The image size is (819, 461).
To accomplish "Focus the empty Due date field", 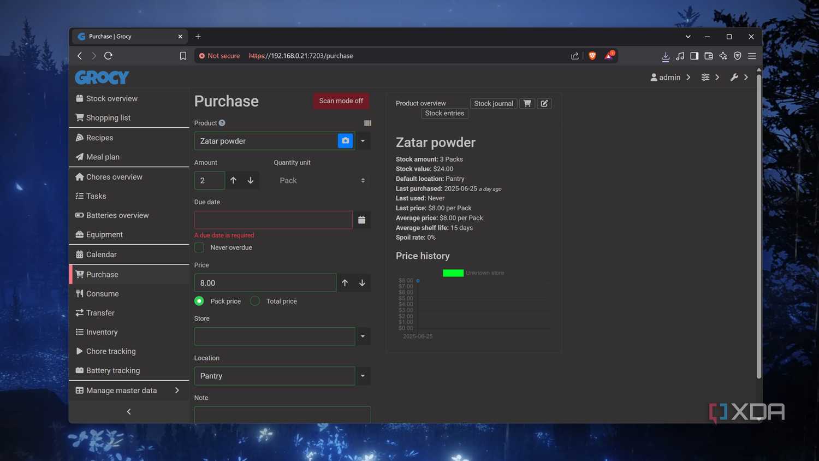I will click(273, 220).
